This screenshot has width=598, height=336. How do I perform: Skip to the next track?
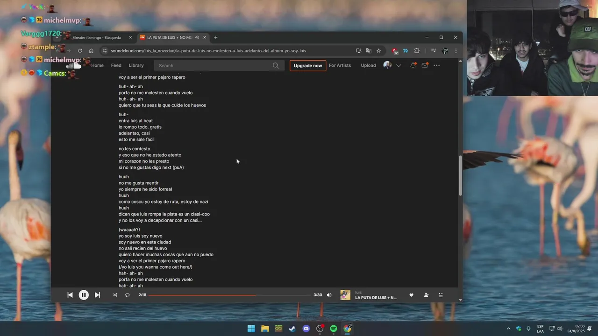[97, 295]
